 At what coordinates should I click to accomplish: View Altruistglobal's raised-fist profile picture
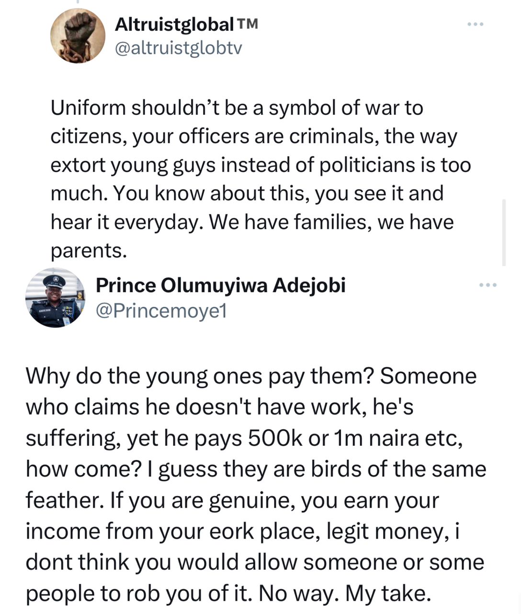click(x=78, y=36)
